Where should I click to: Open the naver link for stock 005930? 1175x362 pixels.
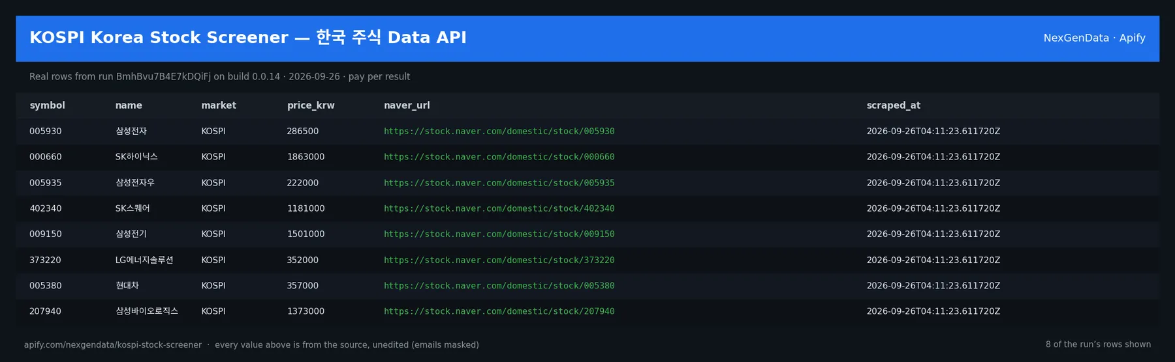pyautogui.click(x=499, y=131)
